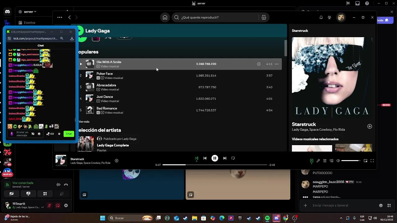Open Spotify from the Windows taskbar
Image resolution: width=397 pixels, height=223 pixels.
(x=267, y=218)
